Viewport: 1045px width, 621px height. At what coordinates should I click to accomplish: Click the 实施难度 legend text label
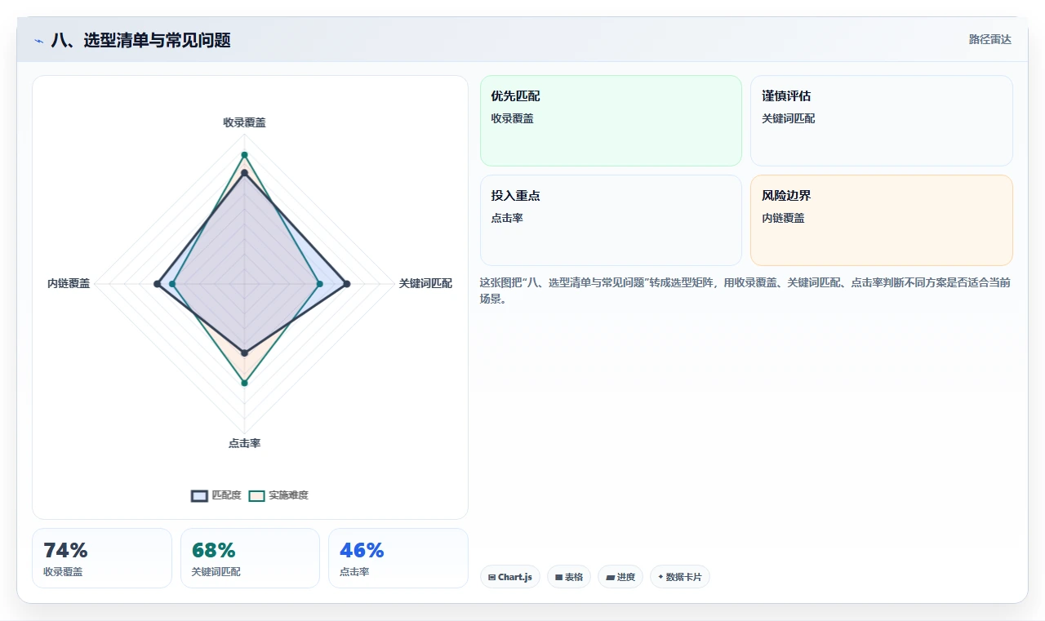coord(289,495)
